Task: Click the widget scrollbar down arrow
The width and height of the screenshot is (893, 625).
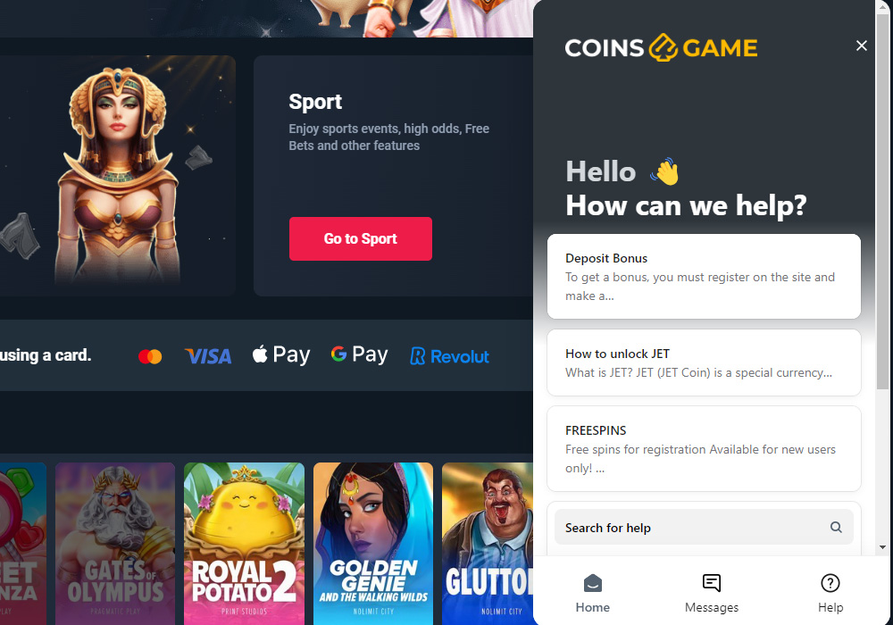Action: [x=882, y=547]
